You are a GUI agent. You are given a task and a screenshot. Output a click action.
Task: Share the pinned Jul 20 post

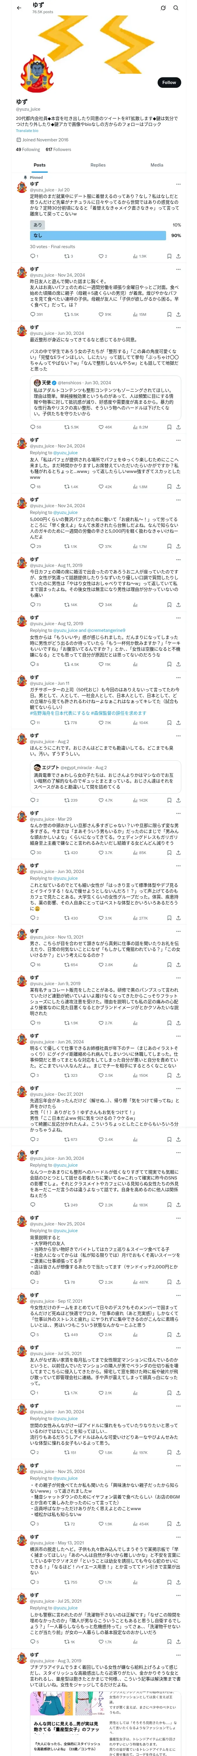178,256
